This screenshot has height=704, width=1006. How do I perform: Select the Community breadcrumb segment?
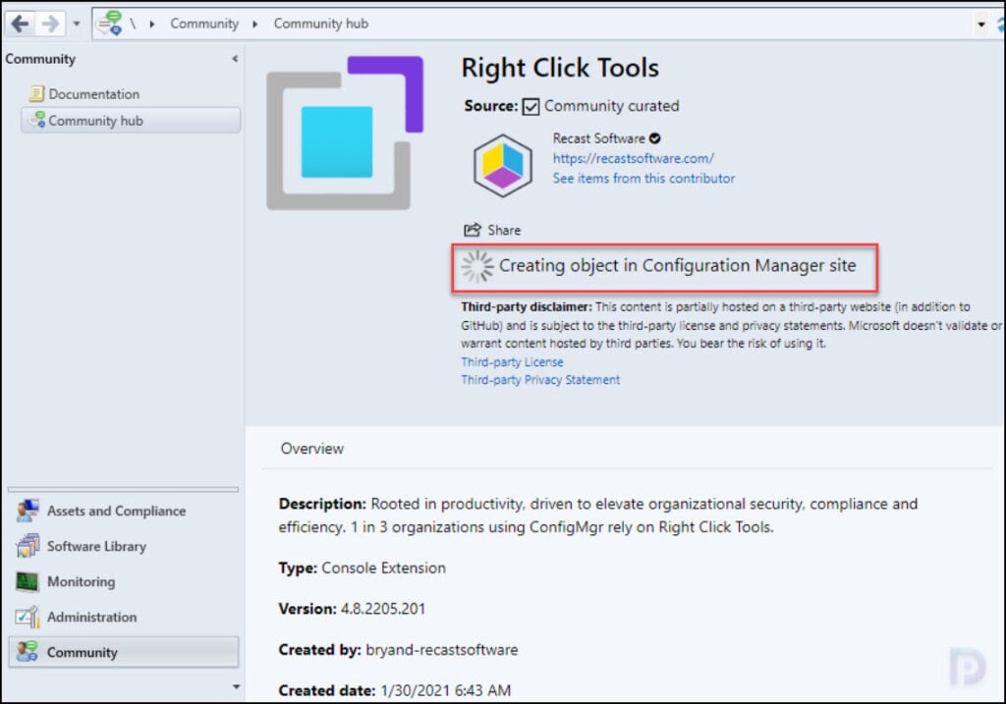[204, 24]
